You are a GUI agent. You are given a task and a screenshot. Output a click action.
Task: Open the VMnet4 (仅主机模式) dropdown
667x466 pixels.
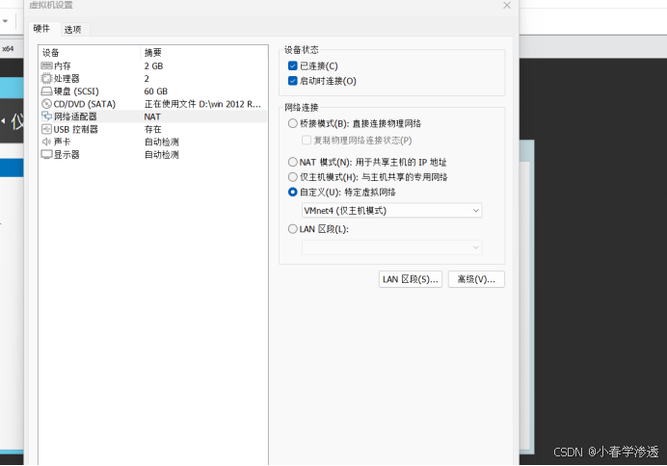(391, 210)
